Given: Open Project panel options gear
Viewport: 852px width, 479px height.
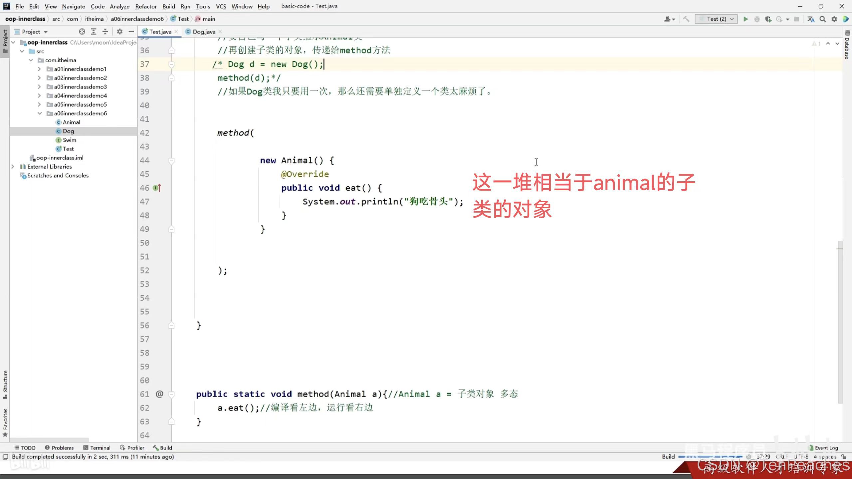Looking at the screenshot, I should click(x=120, y=32).
